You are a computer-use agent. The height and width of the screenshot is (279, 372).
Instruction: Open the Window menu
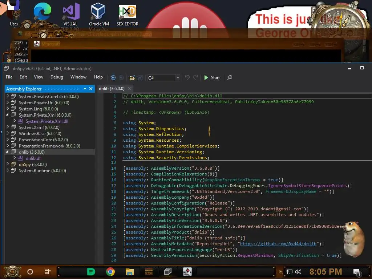[x=78, y=77]
